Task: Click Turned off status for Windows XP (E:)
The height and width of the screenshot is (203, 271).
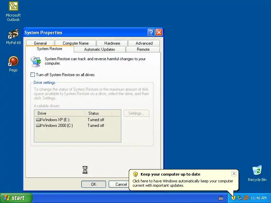Action: point(96,120)
